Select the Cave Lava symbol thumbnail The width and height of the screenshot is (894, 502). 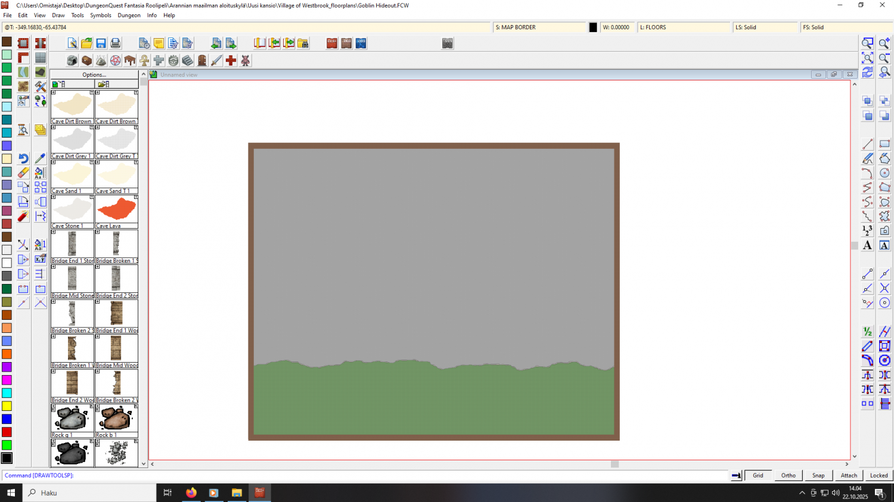click(x=116, y=210)
